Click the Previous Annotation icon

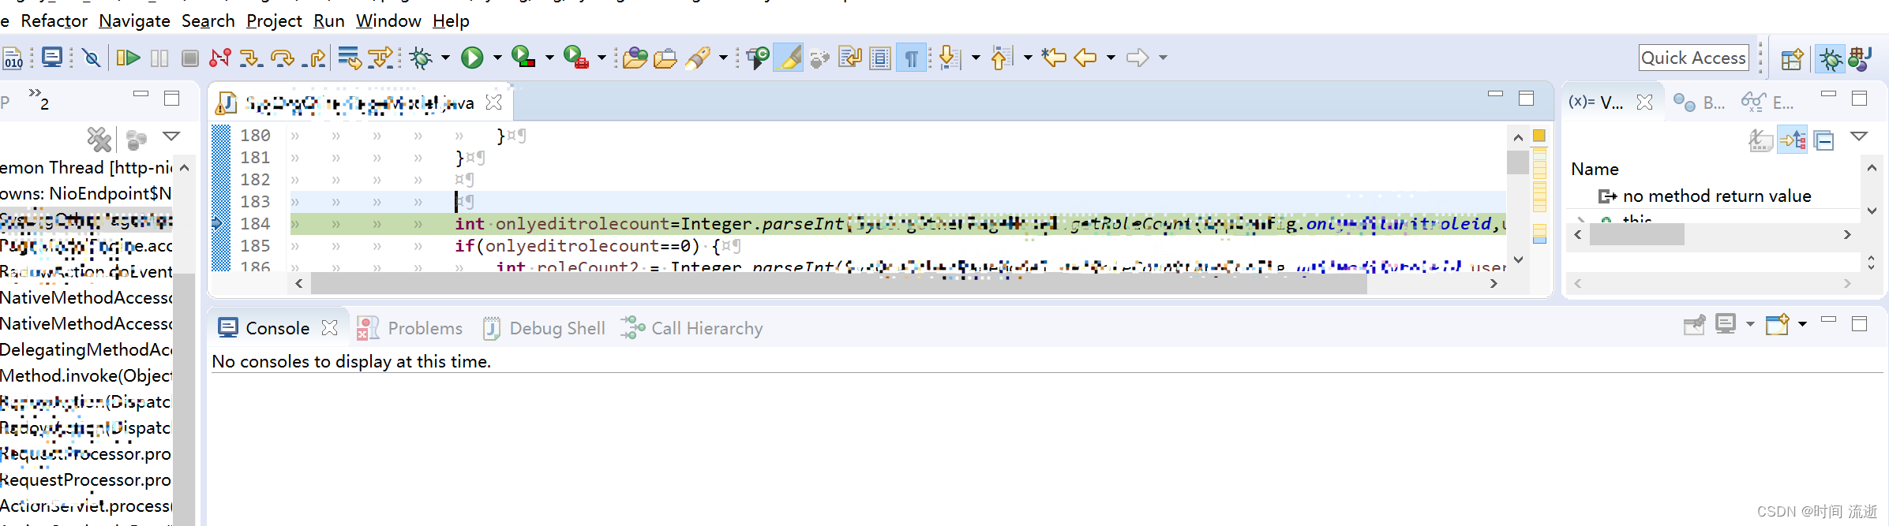pyautogui.click(x=1001, y=58)
